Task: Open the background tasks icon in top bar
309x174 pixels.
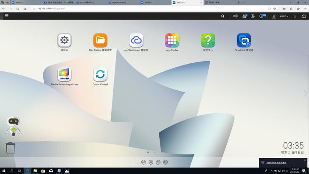Action: [244, 16]
